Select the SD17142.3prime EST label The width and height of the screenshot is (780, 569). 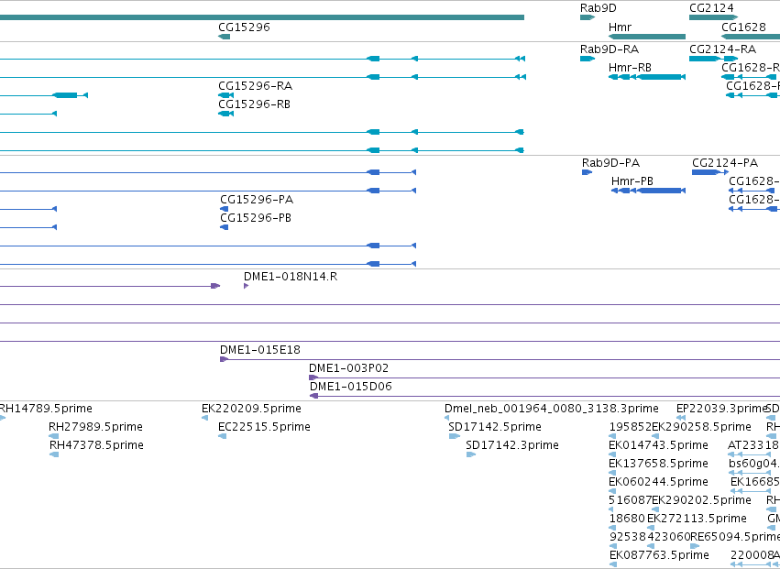(511, 444)
